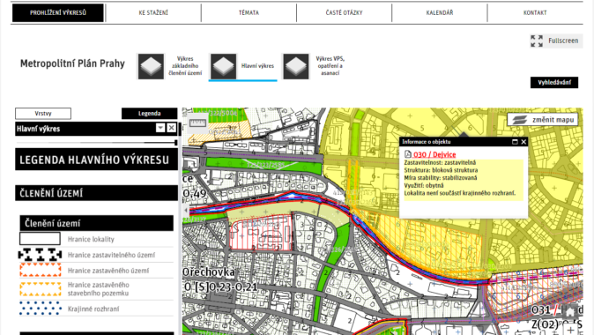This screenshot has height=335, width=594.
Task: Select the Výkres základního členění území layer icon
Action: click(151, 66)
